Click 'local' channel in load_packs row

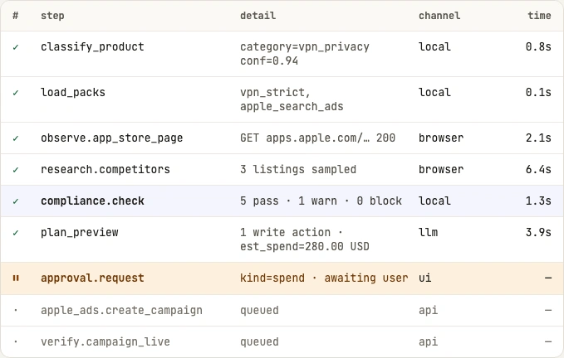(x=434, y=93)
